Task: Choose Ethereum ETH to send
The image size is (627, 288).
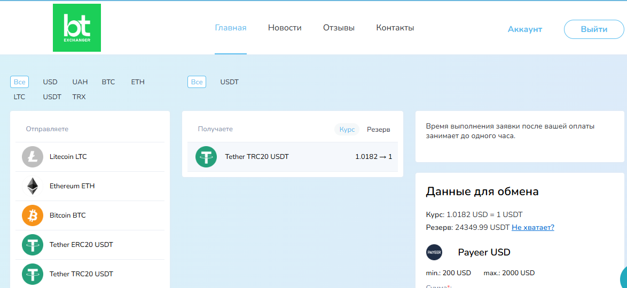Action: 90,186
